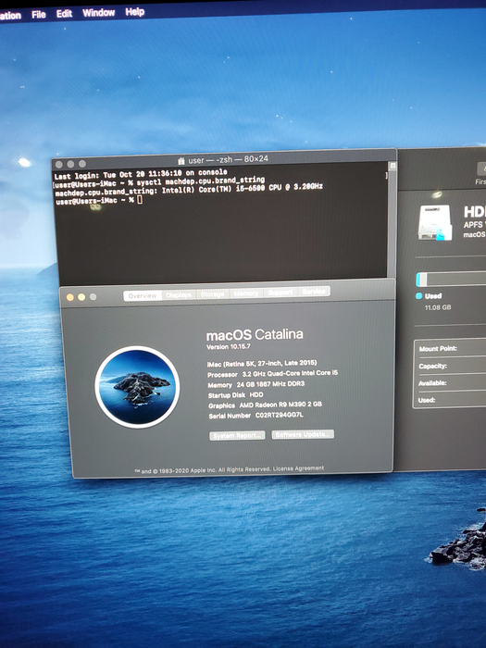Click the '11.08 GB' used value

tap(438, 307)
